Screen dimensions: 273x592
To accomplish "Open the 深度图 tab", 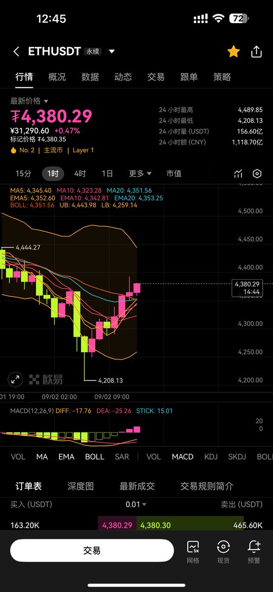I will pos(80,486).
